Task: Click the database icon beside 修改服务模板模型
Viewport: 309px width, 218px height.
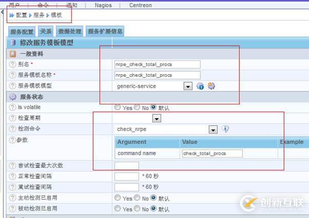Action: [13, 42]
